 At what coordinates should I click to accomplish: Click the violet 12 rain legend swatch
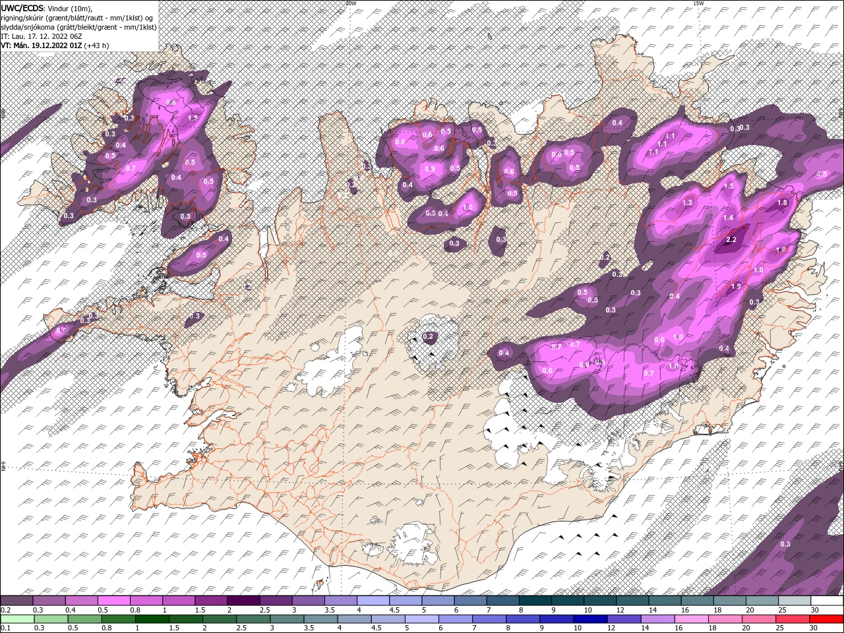point(624,619)
